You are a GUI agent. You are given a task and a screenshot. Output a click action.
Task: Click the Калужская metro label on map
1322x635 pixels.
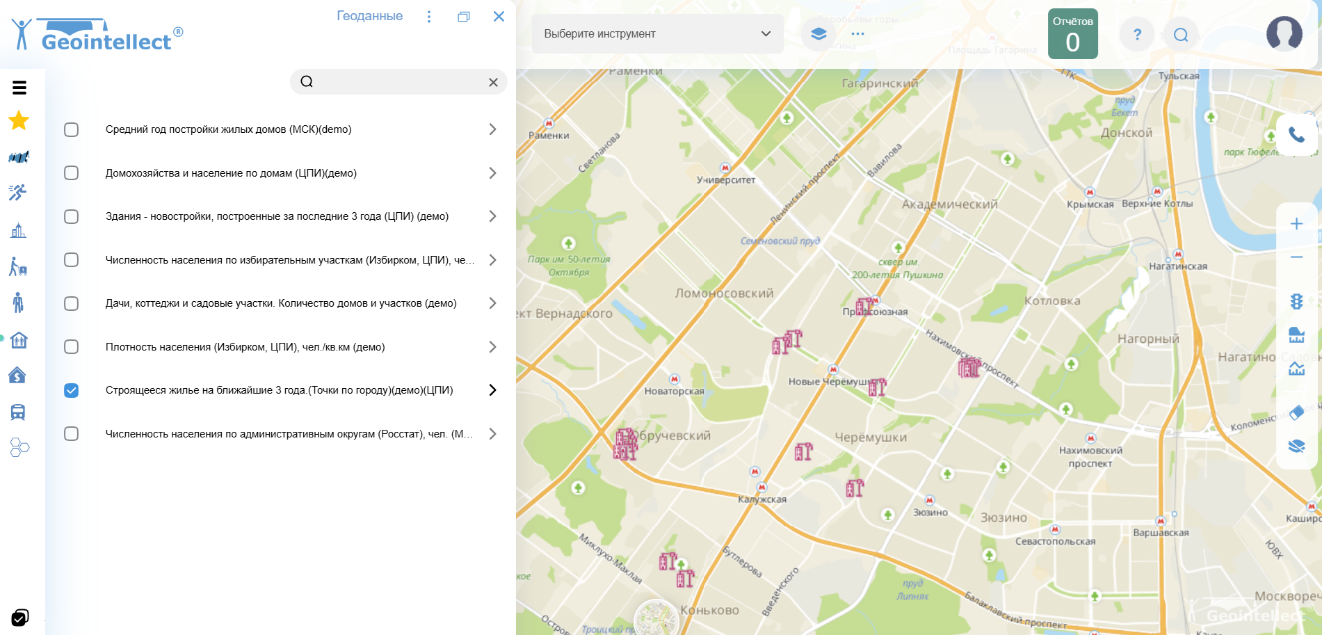[762, 499]
